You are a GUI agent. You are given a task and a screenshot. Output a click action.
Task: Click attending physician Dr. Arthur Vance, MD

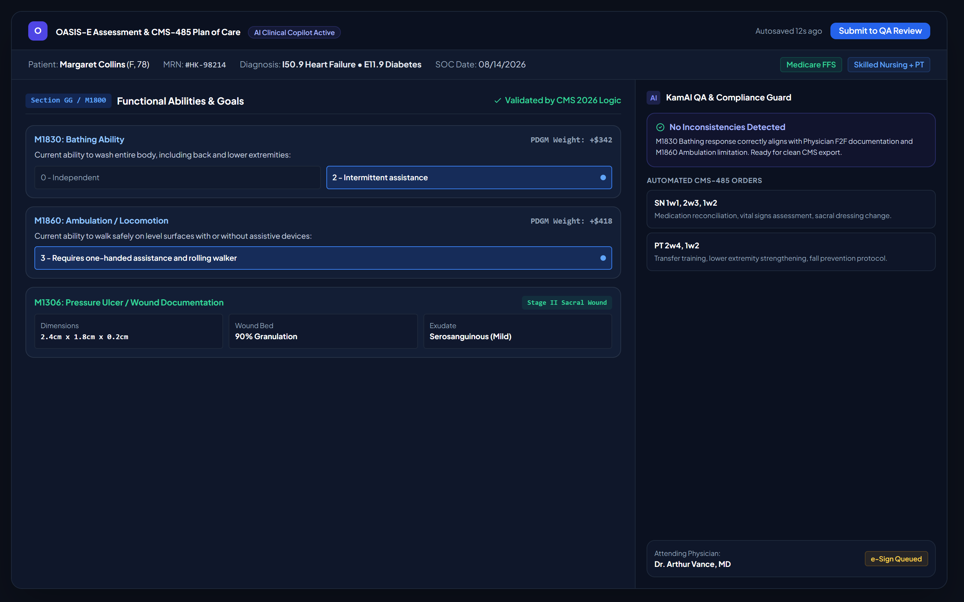(692, 565)
